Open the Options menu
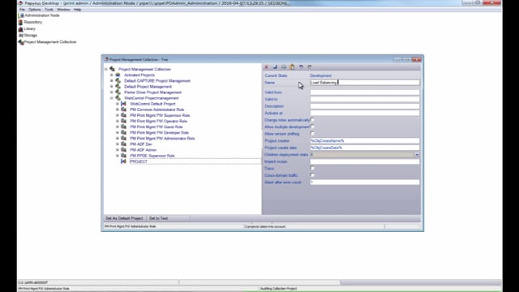 [34, 10]
